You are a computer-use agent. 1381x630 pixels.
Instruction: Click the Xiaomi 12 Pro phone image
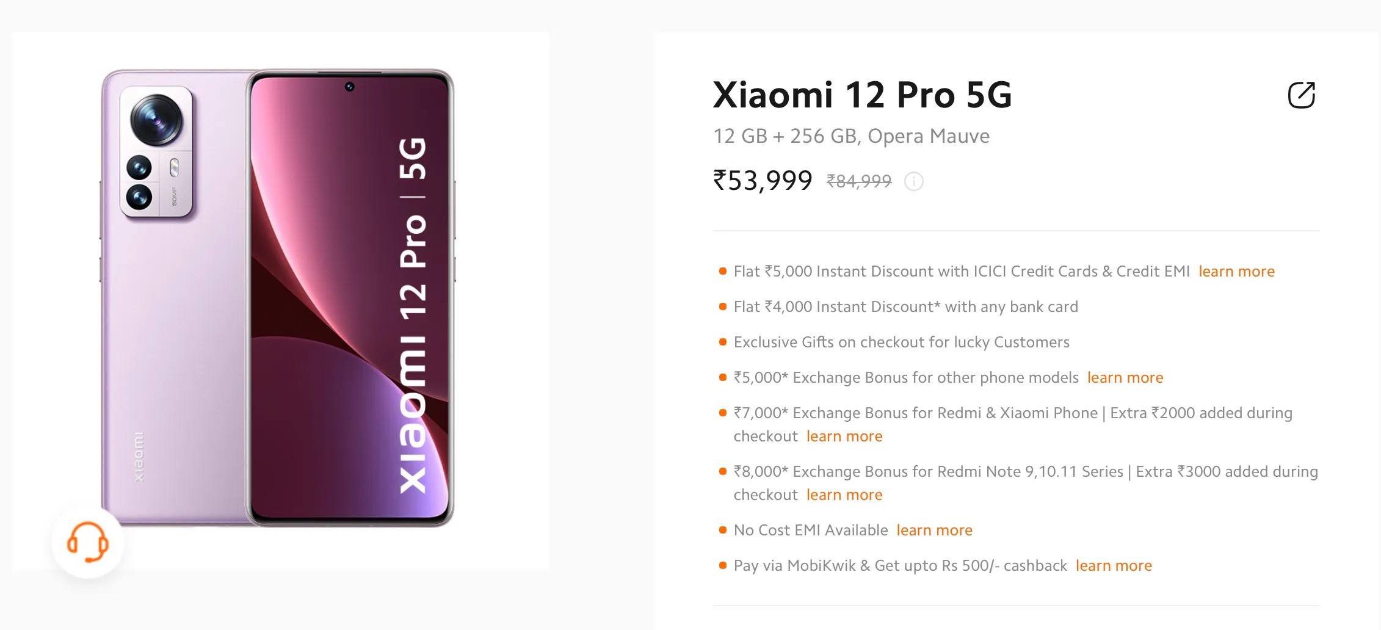(x=278, y=298)
